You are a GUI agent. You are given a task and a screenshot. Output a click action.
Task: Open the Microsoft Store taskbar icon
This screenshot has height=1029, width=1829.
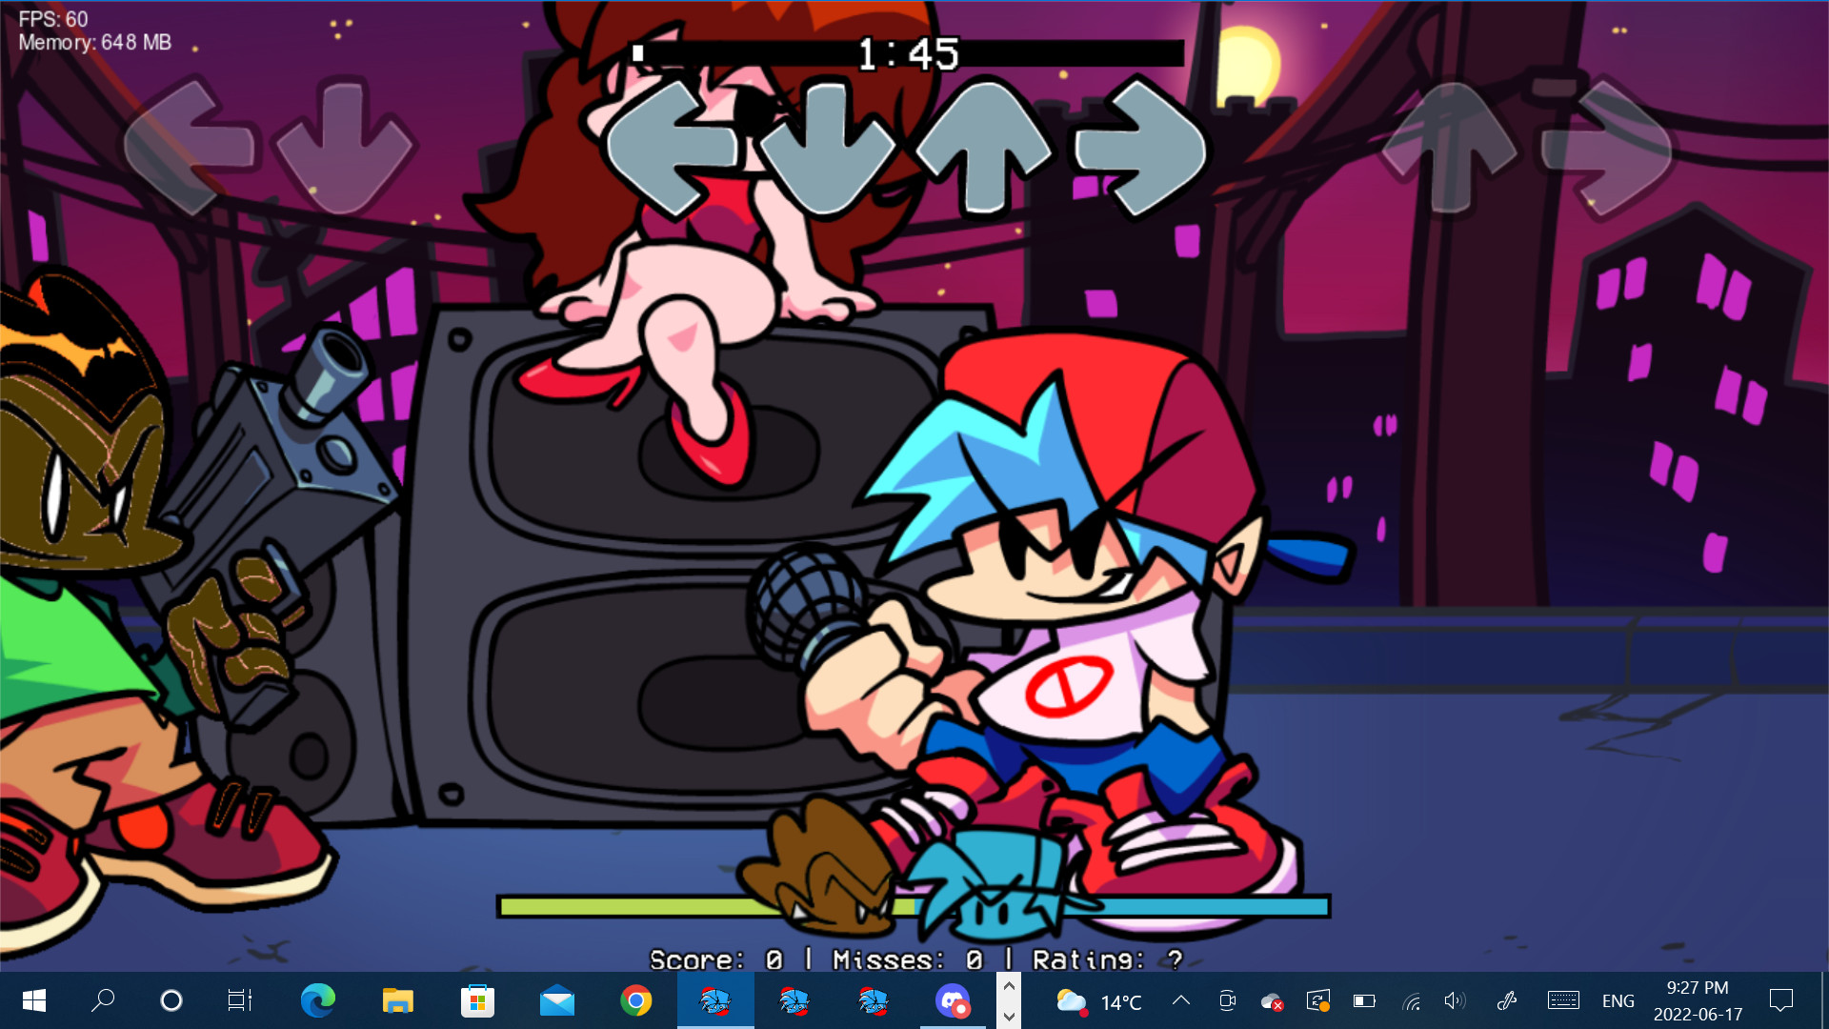(477, 1000)
